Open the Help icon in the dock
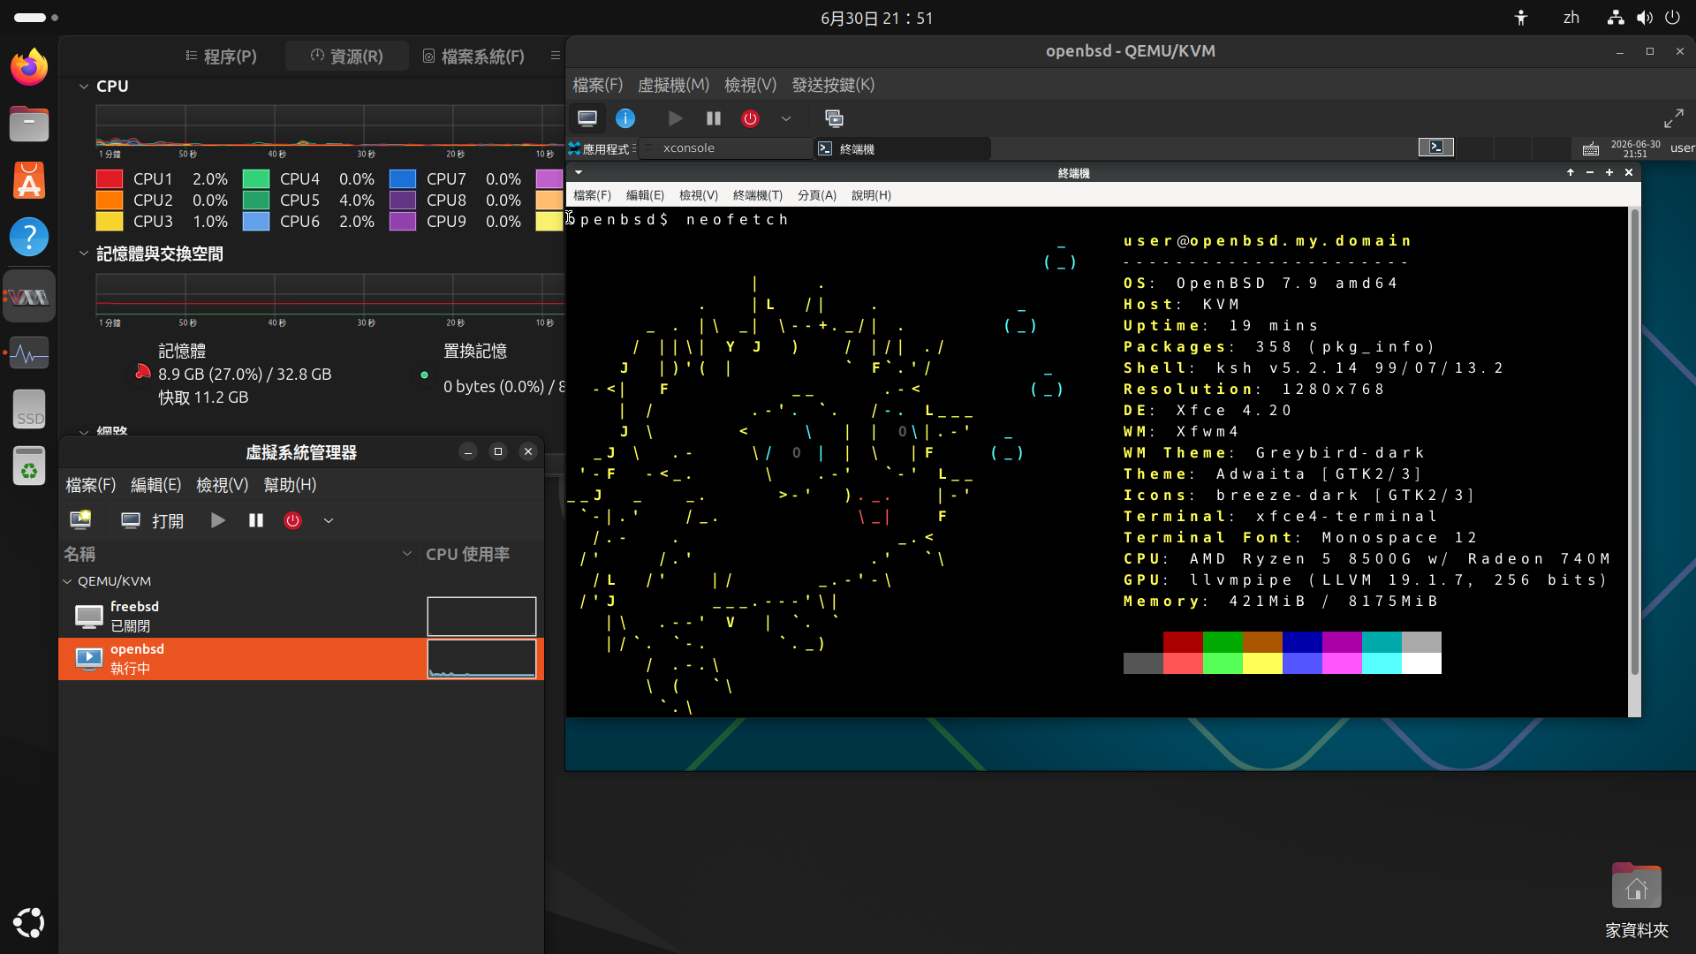The width and height of the screenshot is (1696, 954). 29,237
